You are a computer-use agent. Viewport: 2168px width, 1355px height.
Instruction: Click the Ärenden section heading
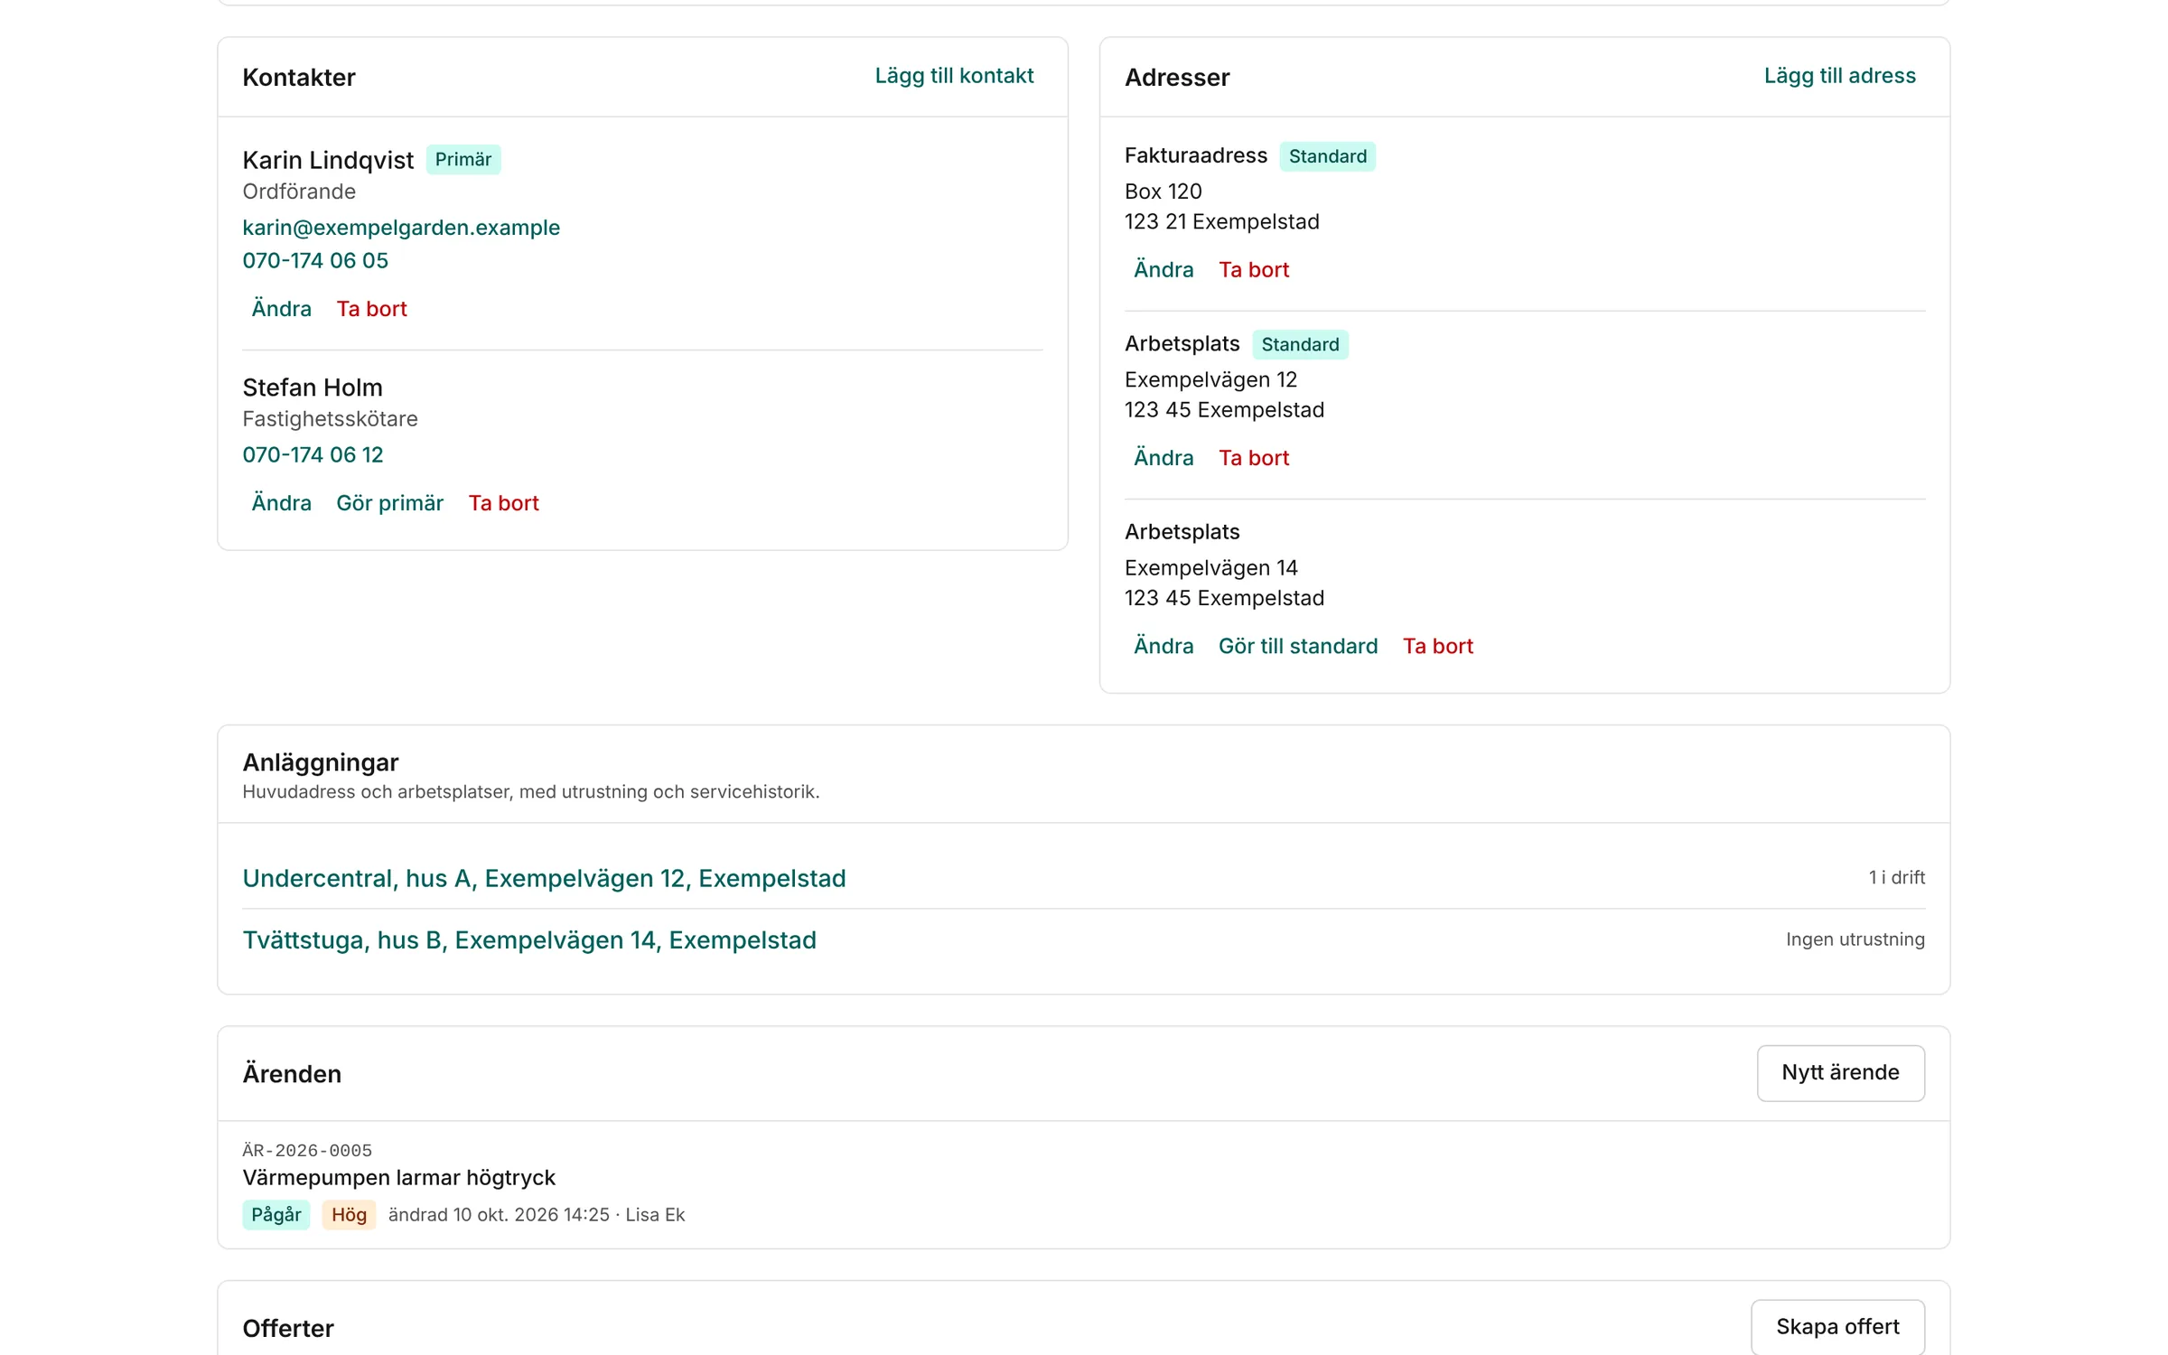pos(292,1074)
